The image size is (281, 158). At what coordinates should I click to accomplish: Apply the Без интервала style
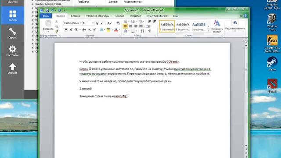(183, 26)
